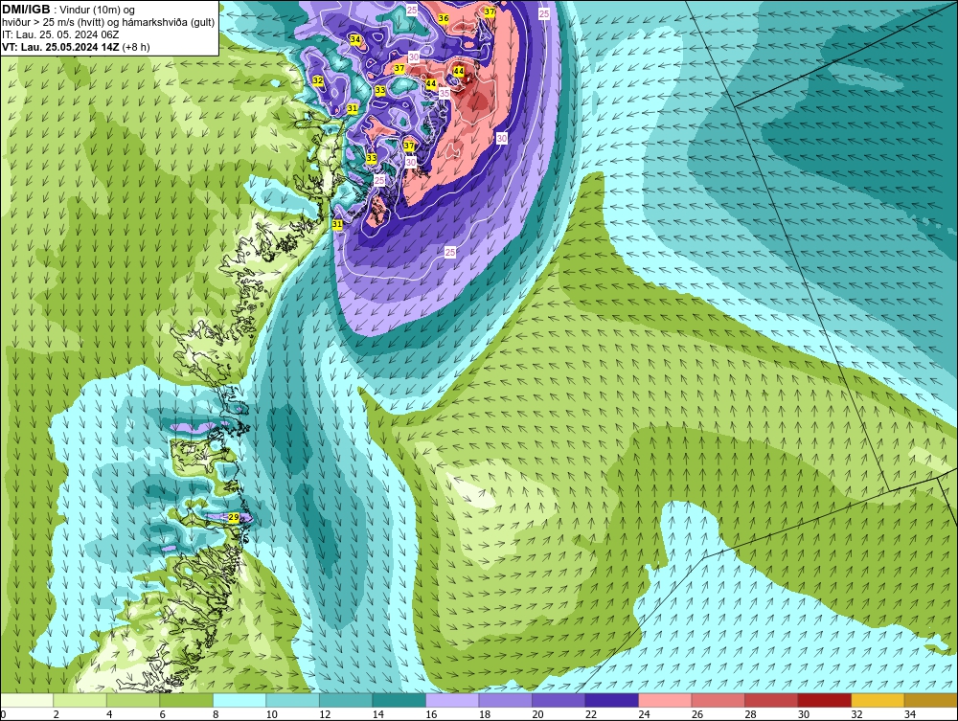Click the legend scale value '10'
Screen dimensions: 958x721
(271, 714)
